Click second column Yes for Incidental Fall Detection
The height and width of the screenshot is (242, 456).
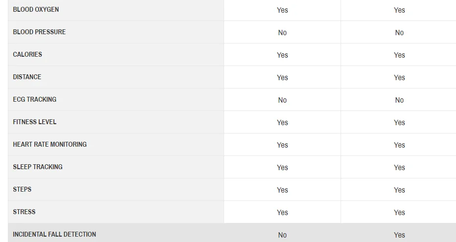(x=399, y=235)
